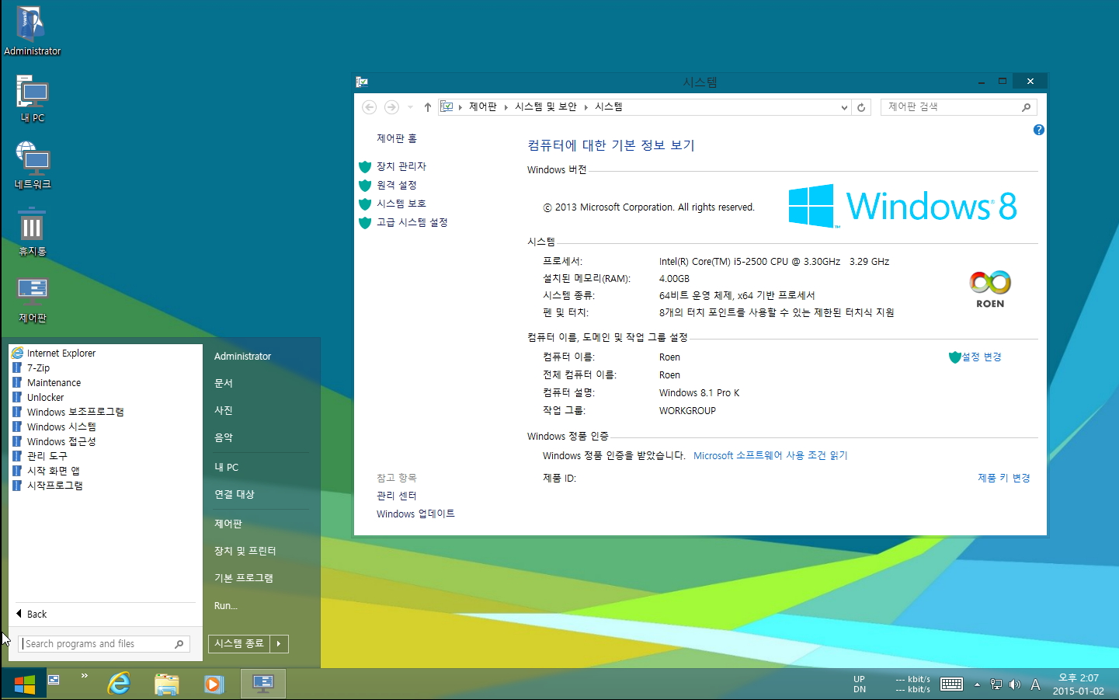Click the search magnifier in control panel

click(1027, 107)
